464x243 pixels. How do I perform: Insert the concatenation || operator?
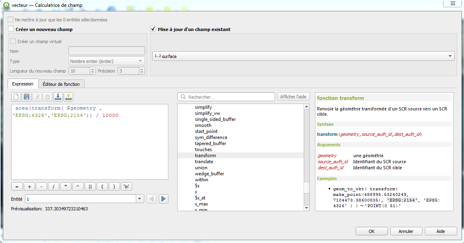(x=90, y=187)
